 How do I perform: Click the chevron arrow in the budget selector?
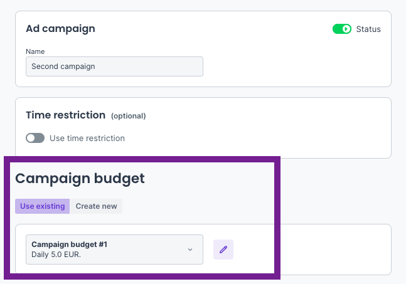coord(190,250)
